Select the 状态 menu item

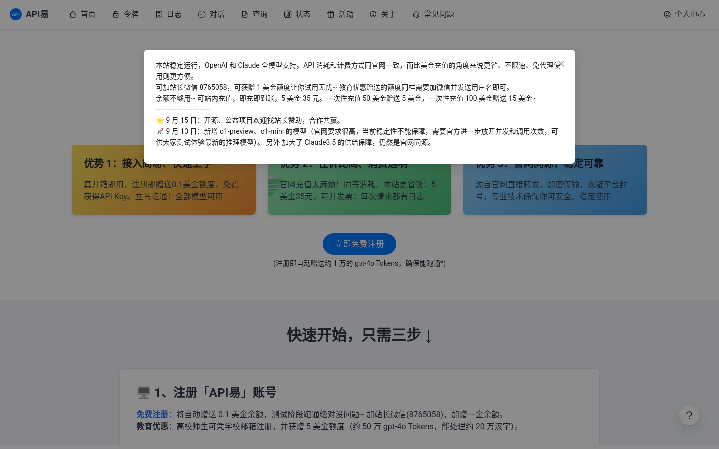(x=297, y=14)
